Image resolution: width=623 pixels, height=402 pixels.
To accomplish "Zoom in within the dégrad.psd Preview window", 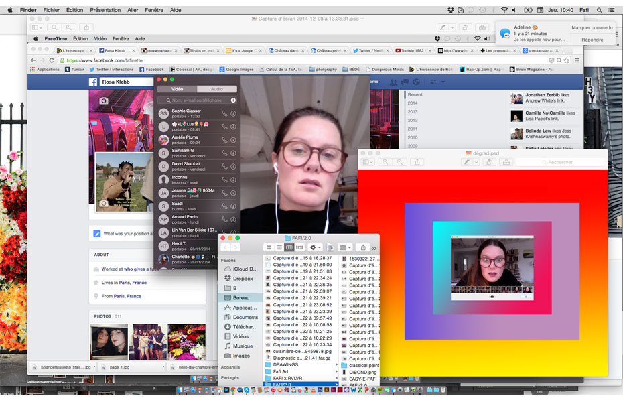I will (400, 162).
